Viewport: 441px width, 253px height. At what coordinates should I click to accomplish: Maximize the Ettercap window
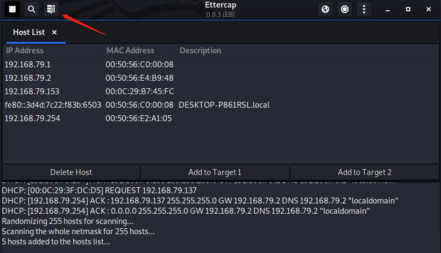(x=408, y=9)
